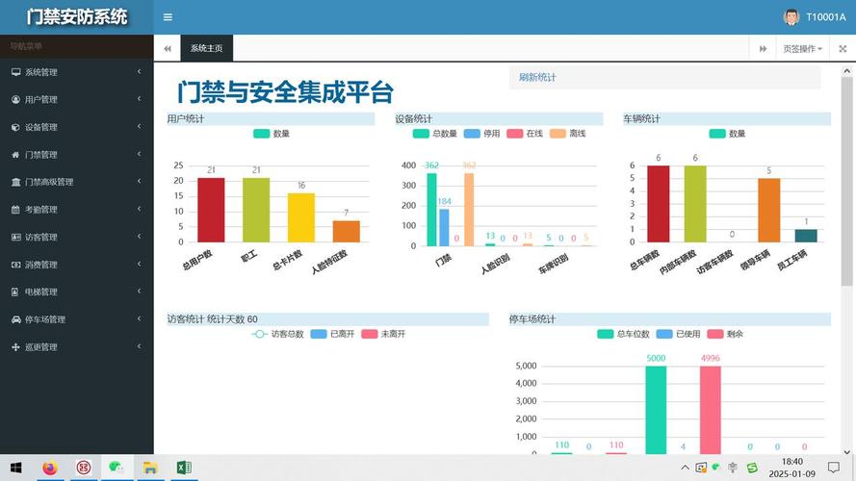Toggle 总车位数 legend in 停车场统计

point(623,334)
